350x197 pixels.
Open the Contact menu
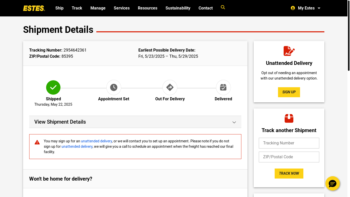point(205,8)
